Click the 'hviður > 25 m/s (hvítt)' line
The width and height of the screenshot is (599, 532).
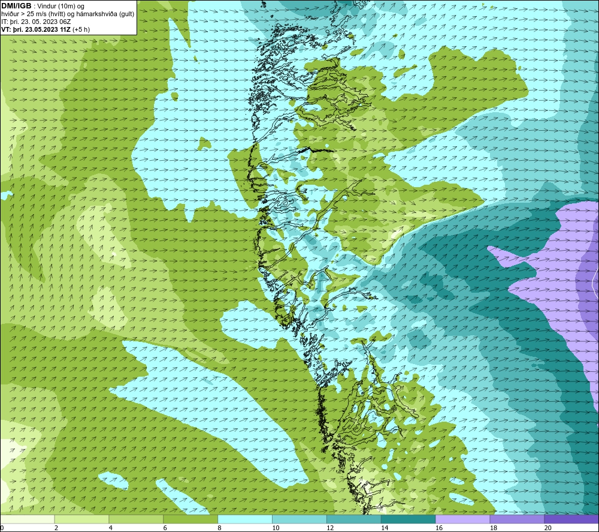click(x=33, y=14)
